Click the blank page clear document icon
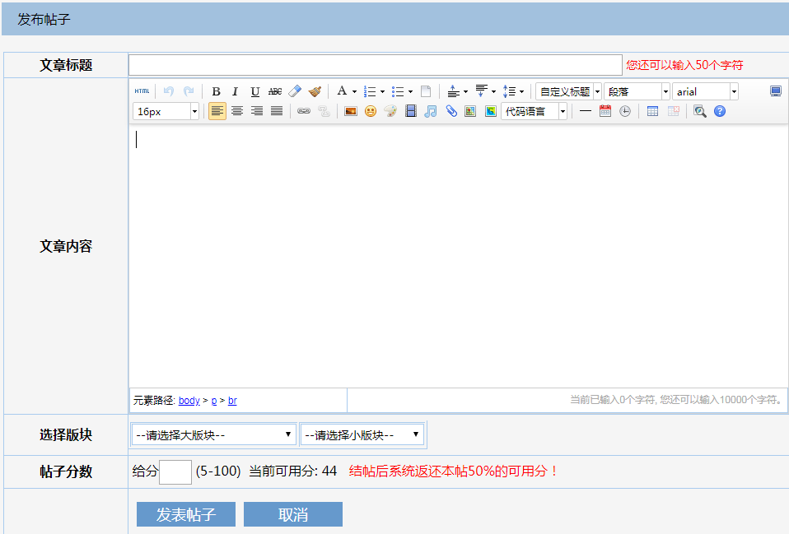This screenshot has height=534, width=789. [x=426, y=91]
